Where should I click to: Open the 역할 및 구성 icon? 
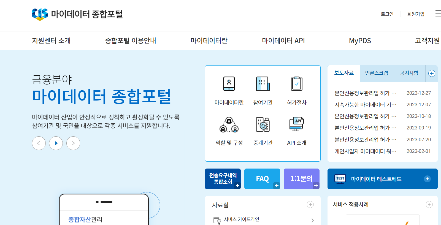coord(229,124)
